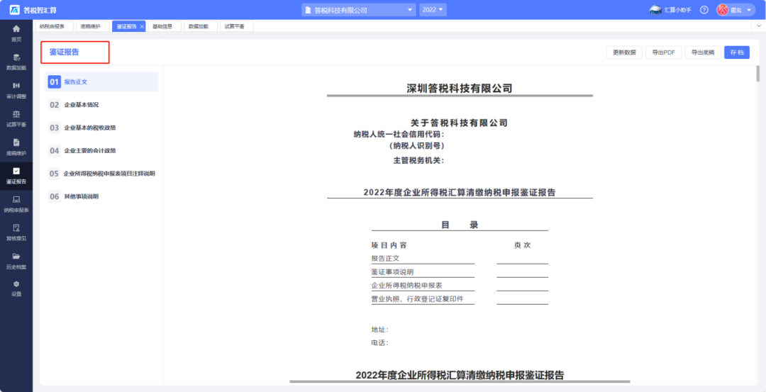
Task: Go to 首页 home in sidebar
Action: click(x=16, y=33)
